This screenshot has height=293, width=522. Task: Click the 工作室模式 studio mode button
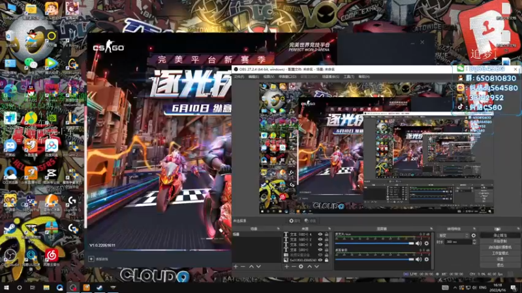tap(500, 253)
